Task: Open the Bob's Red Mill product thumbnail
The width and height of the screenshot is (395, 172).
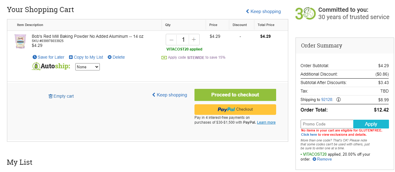Action: (x=20, y=41)
